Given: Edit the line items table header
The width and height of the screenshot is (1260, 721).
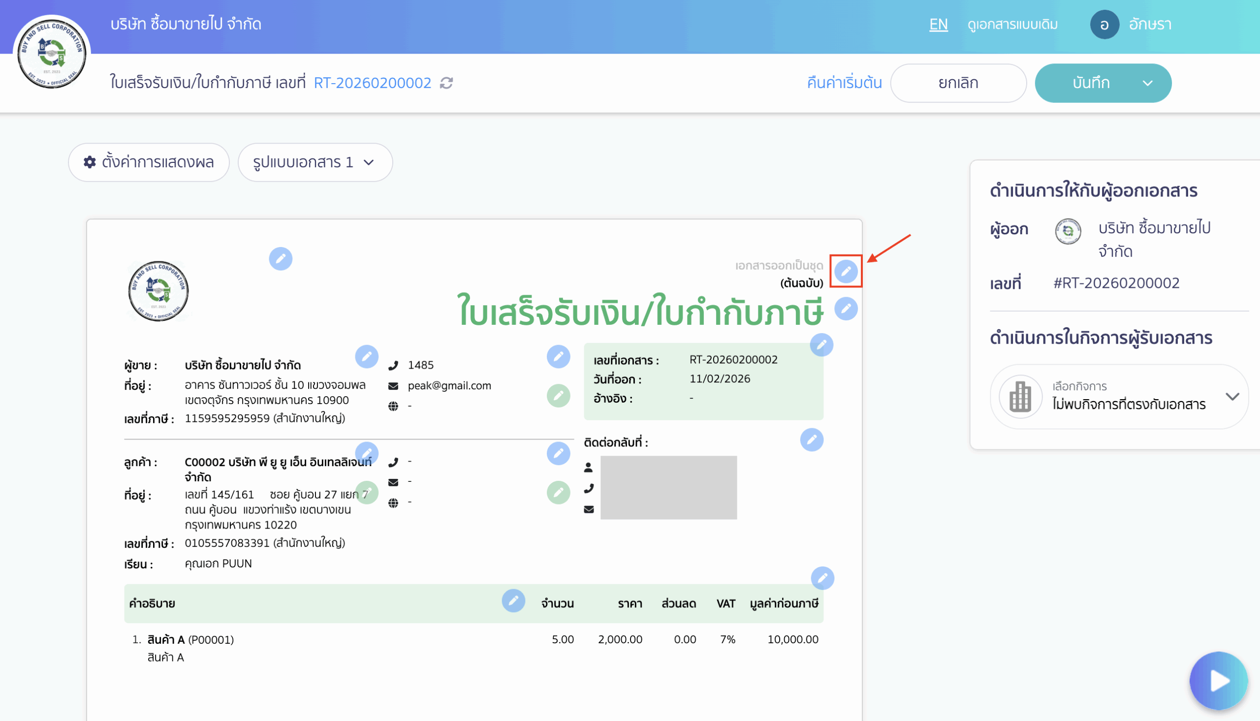Looking at the screenshot, I should click(514, 600).
